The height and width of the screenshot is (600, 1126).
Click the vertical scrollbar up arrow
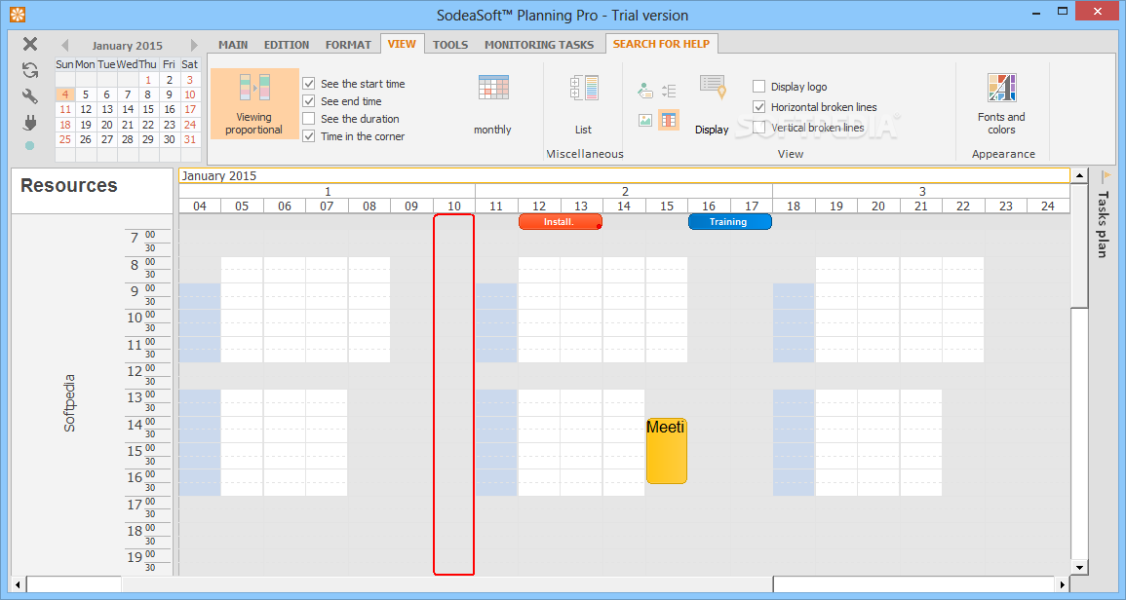(1079, 175)
